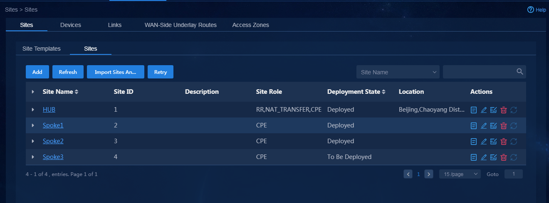Expand all rows using header arrow

pyautogui.click(x=33, y=92)
